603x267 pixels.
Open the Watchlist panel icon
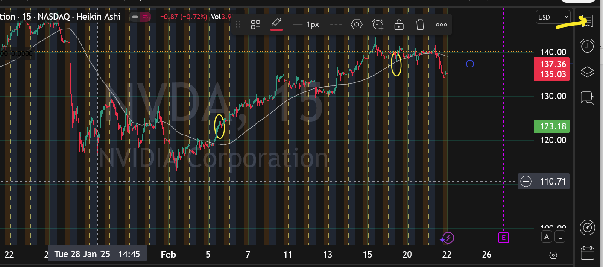pos(588,21)
